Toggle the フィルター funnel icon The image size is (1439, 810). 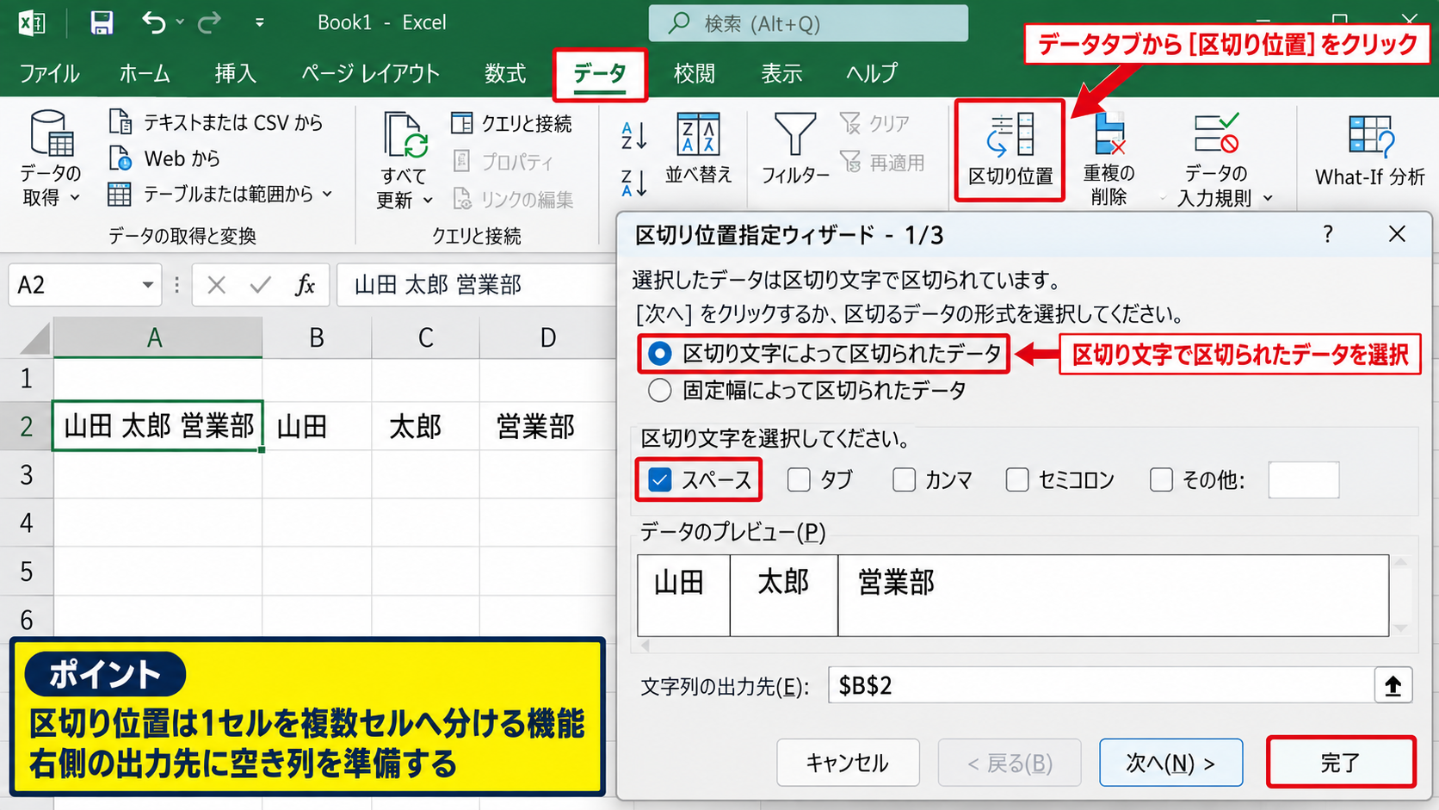click(x=795, y=133)
